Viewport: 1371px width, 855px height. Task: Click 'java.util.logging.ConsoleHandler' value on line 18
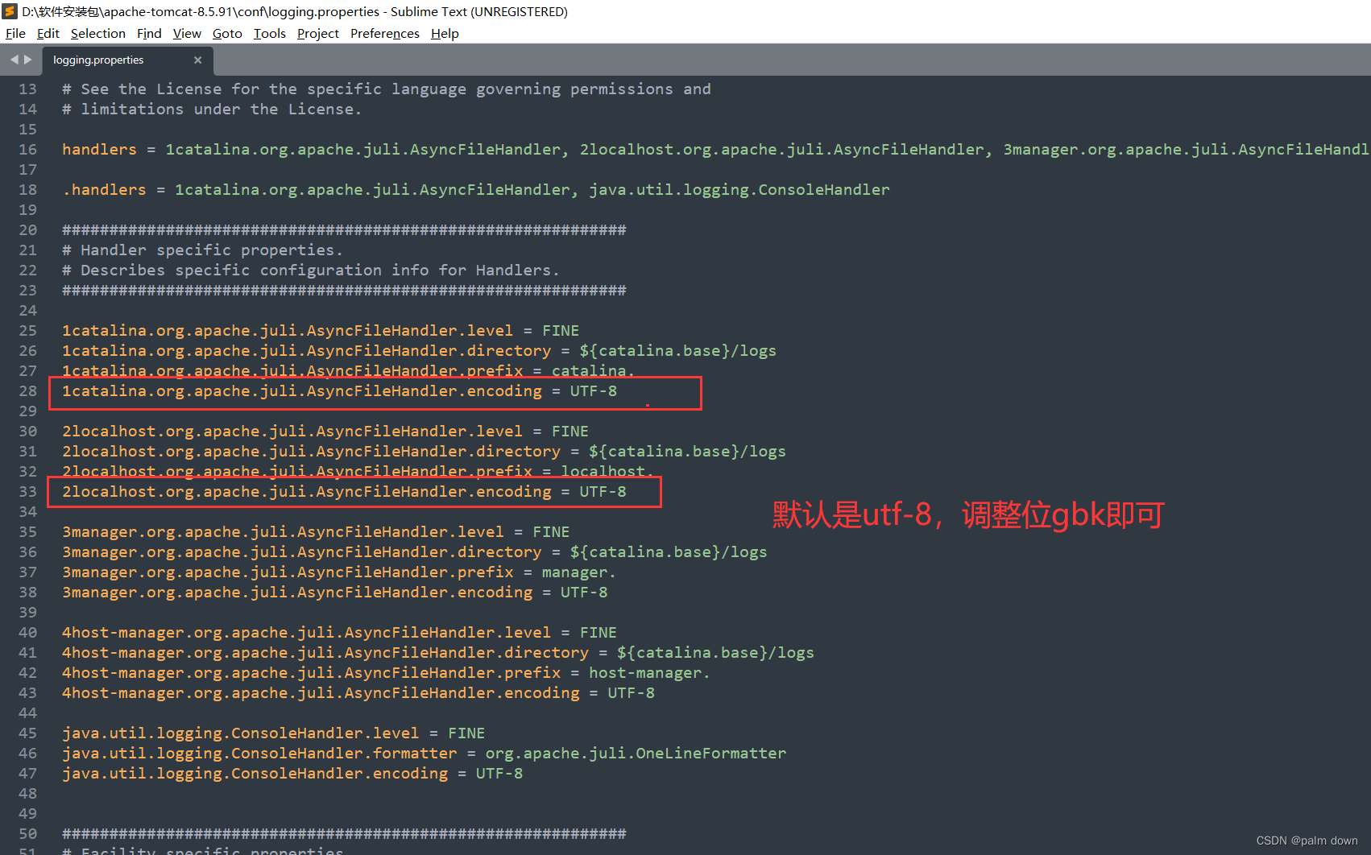coord(739,189)
